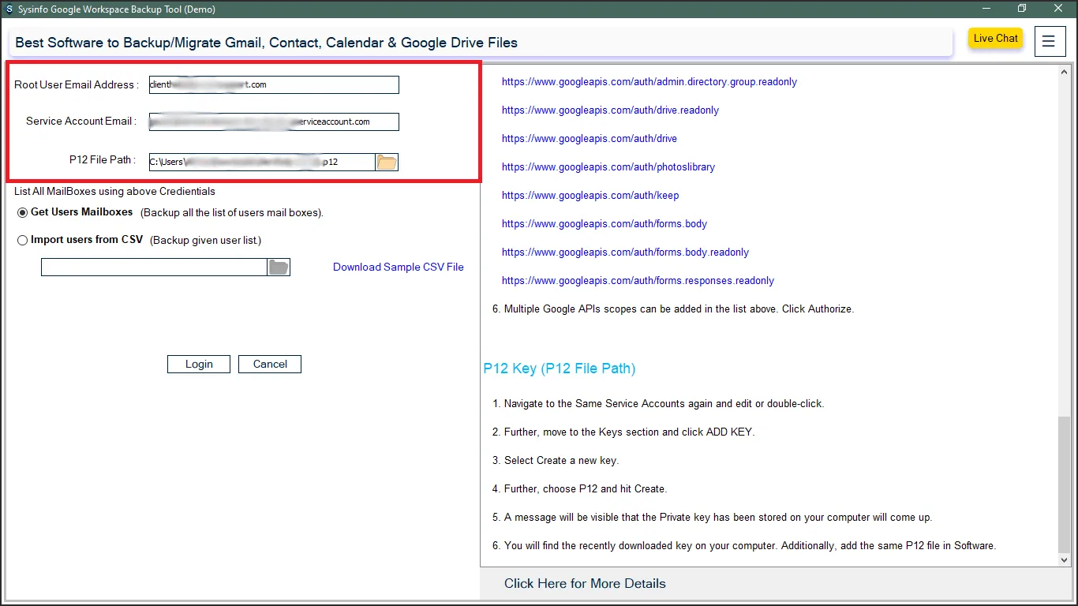Click 'List All MailBoxes using above Credentials' text

pyautogui.click(x=114, y=191)
